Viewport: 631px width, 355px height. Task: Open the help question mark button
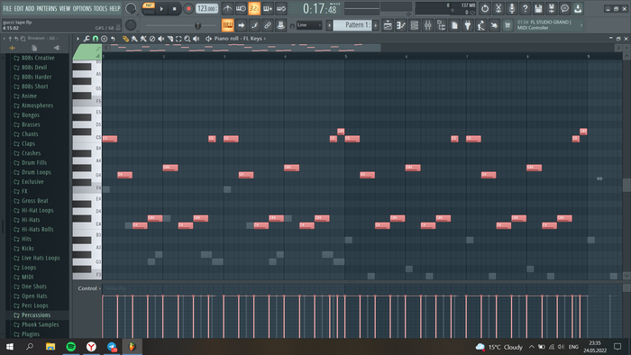[525, 8]
